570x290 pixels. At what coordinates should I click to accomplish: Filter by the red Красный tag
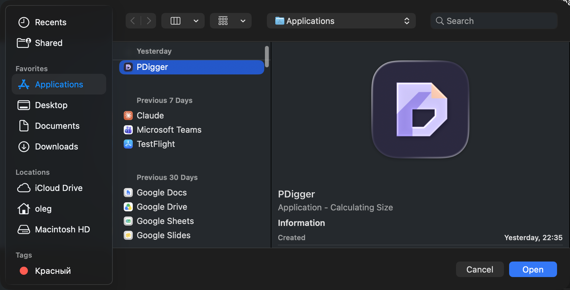(59, 271)
